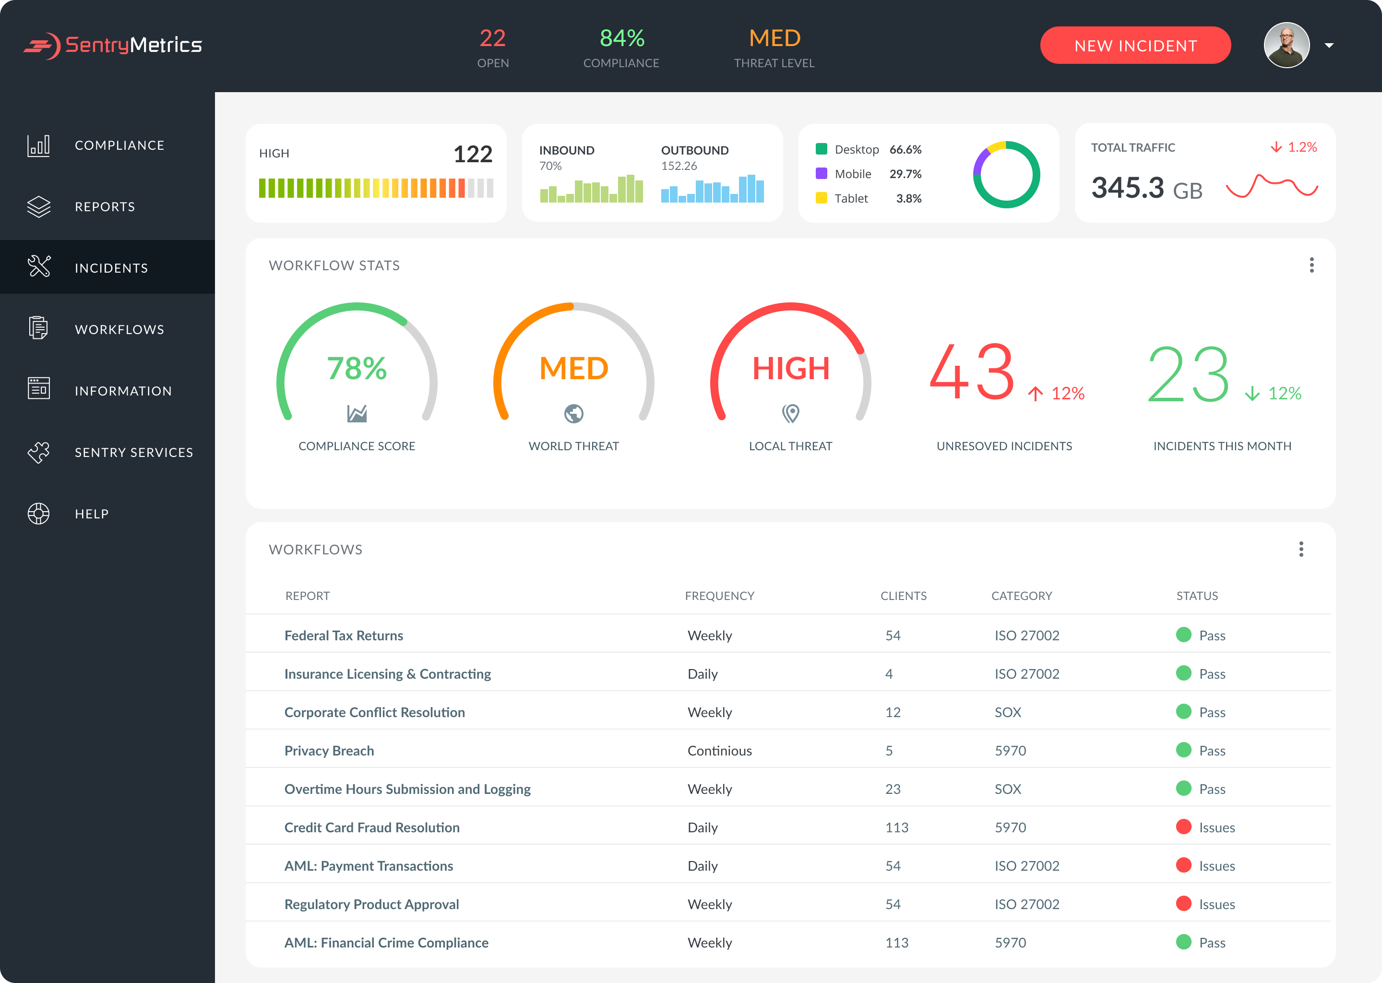Click the Help icon in sidebar

pos(38,514)
